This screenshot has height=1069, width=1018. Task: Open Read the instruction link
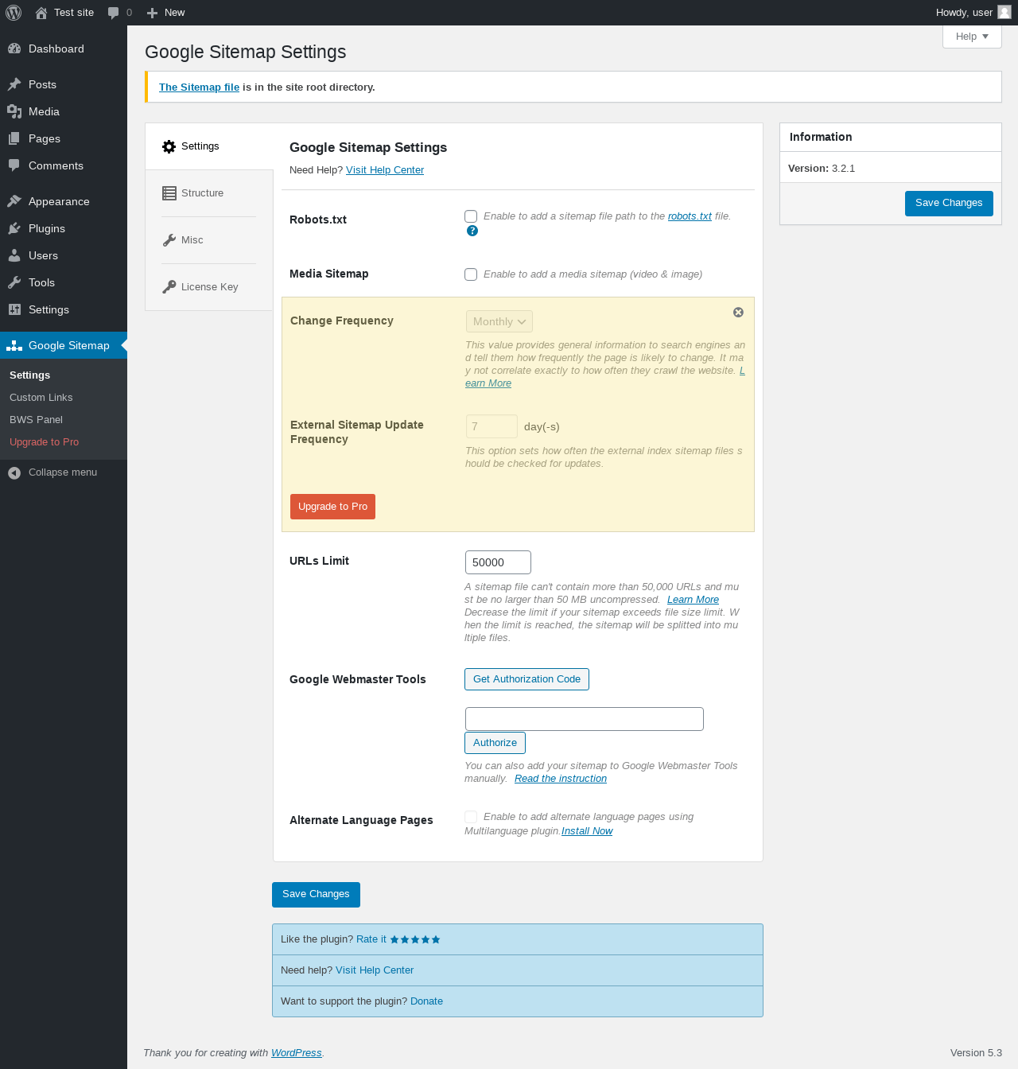pyautogui.click(x=561, y=779)
